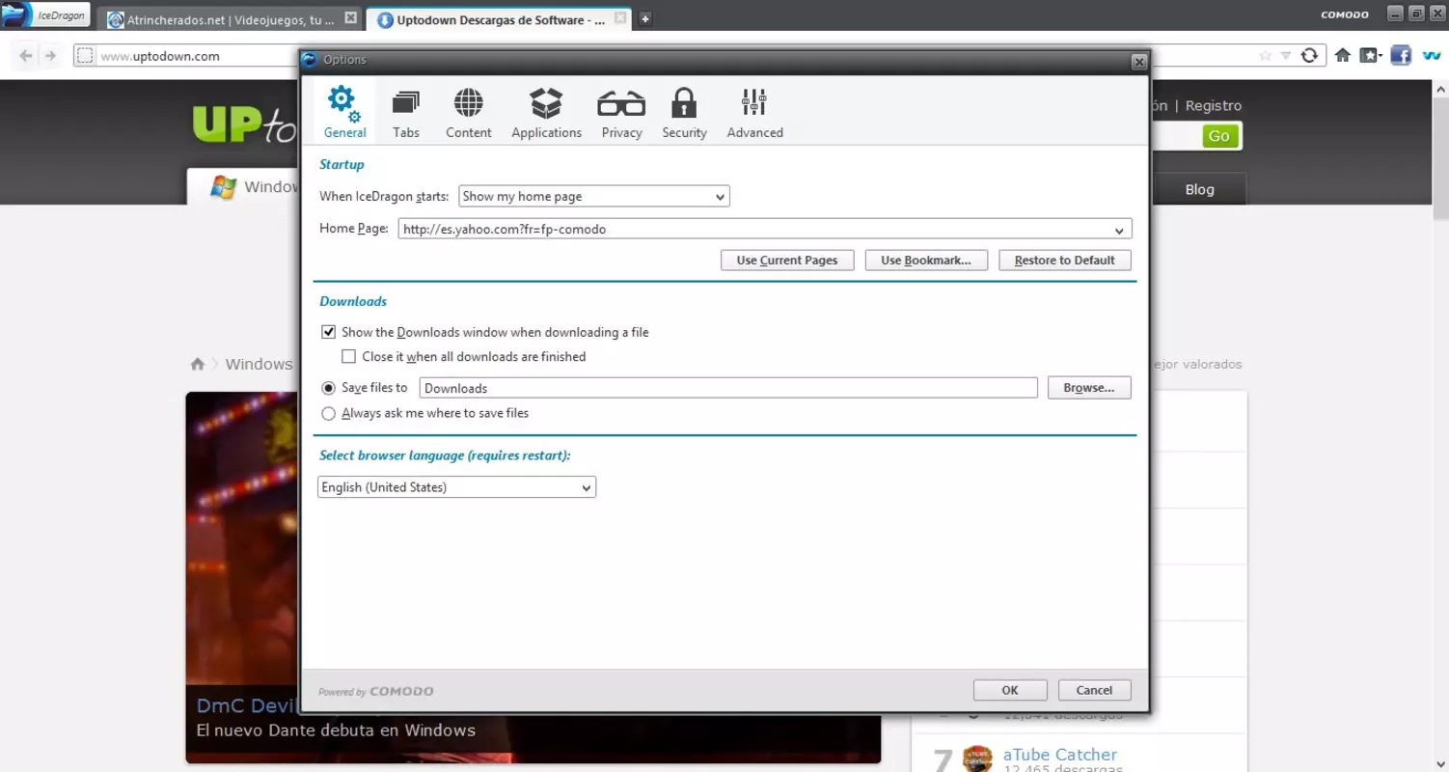
Task: Select Always ask me where to save files
Action: 329,413
